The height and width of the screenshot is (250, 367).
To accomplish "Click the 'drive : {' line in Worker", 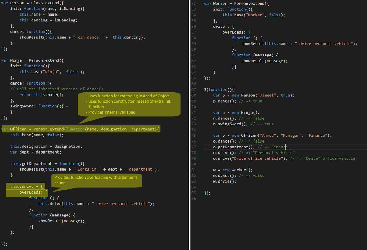I will tap(224, 26).
